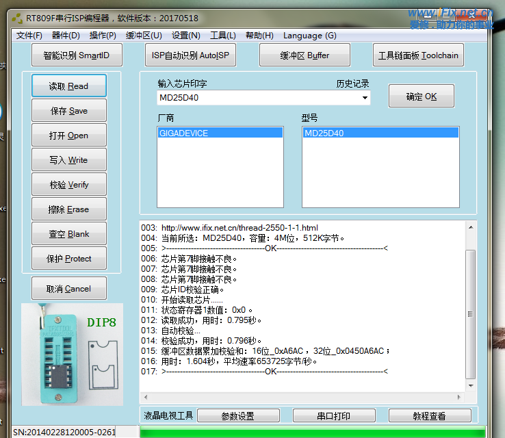Erase the chip using Erase button

pos(68,209)
